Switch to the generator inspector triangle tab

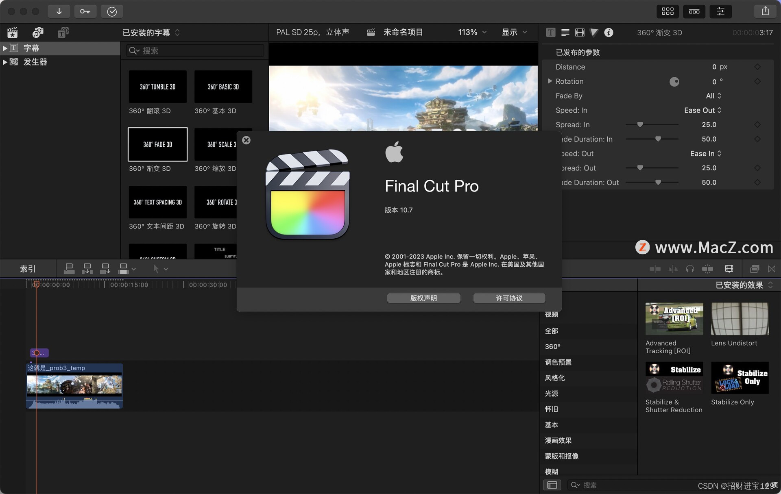point(594,33)
